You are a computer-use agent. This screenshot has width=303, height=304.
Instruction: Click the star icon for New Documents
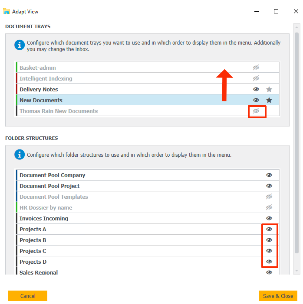[269, 100]
